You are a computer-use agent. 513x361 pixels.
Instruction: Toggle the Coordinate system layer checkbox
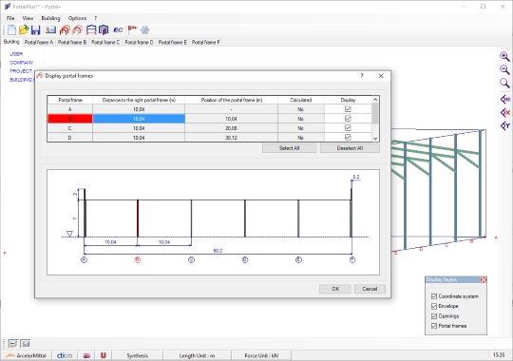434,296
